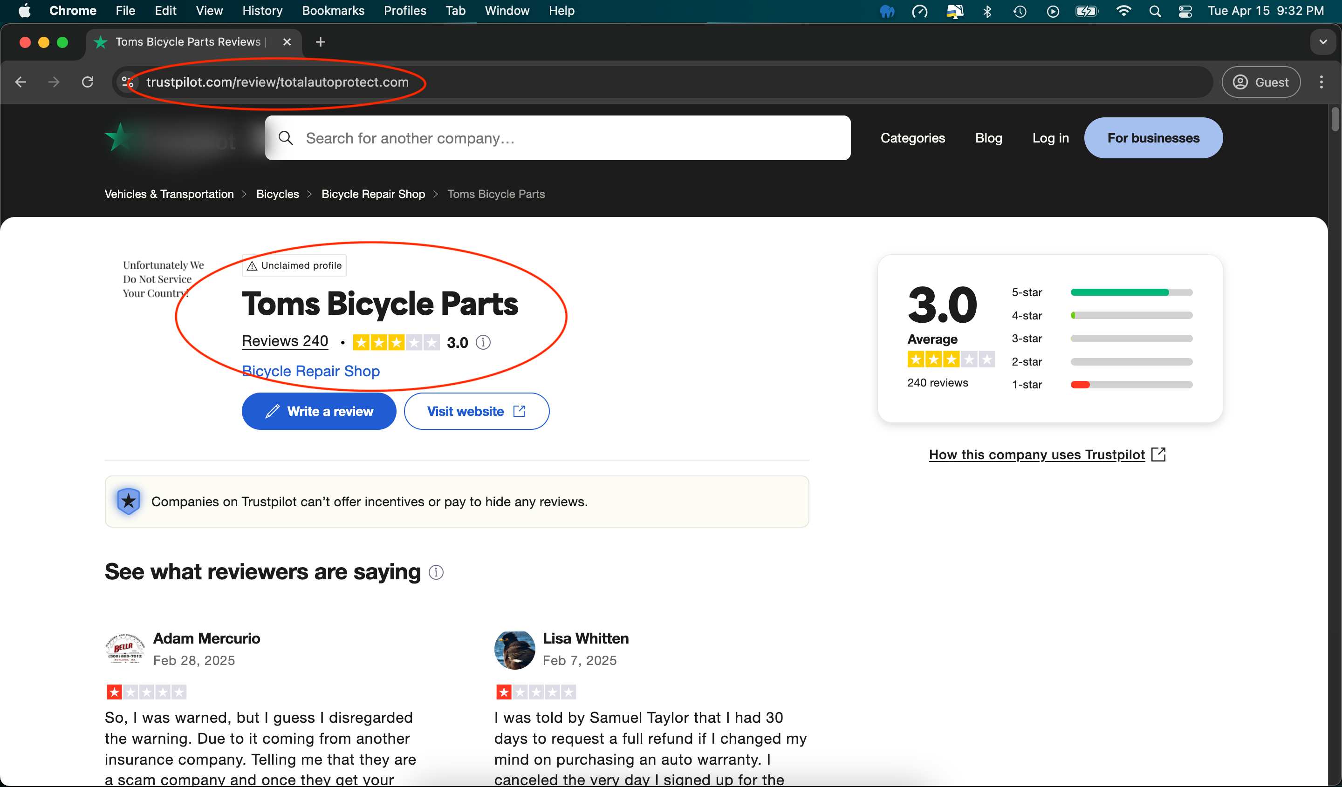Screen dimensions: 1342x787
Task: Open the Tab menu
Action: pos(455,11)
